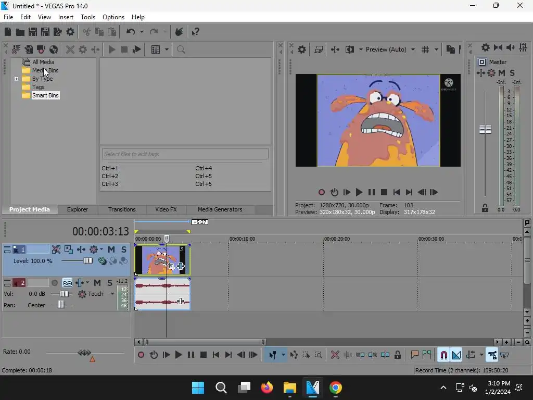533x400 pixels.
Task: Click Preview on external monitor icon
Action: pyautogui.click(x=319, y=49)
